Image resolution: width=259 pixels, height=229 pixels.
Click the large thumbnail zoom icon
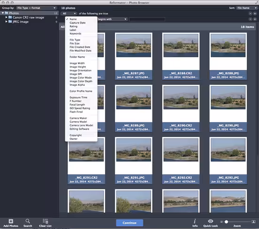[x=253, y=221]
